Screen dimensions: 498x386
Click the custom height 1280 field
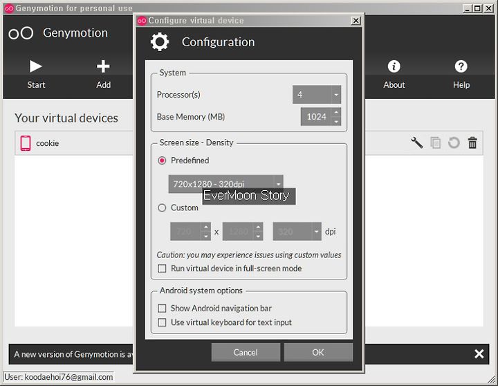[238, 231]
